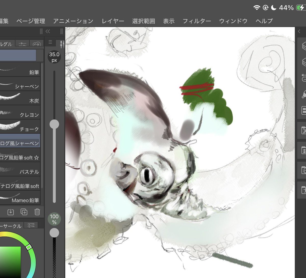Open the 3D figure material folder icon
Viewport: 306px width, 278px height.
point(303,190)
